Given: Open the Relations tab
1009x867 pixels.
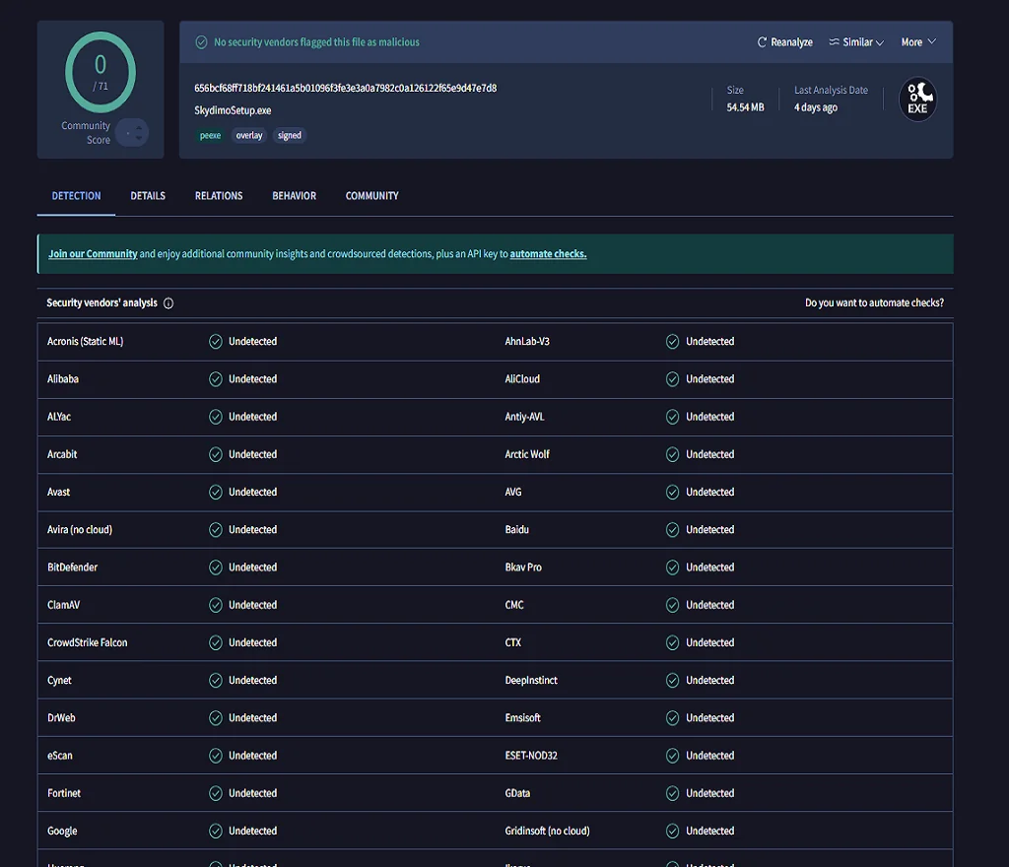Looking at the screenshot, I should click(x=219, y=196).
